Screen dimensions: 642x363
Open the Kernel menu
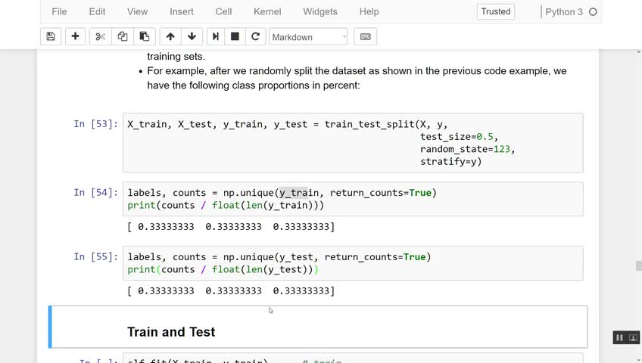point(266,12)
